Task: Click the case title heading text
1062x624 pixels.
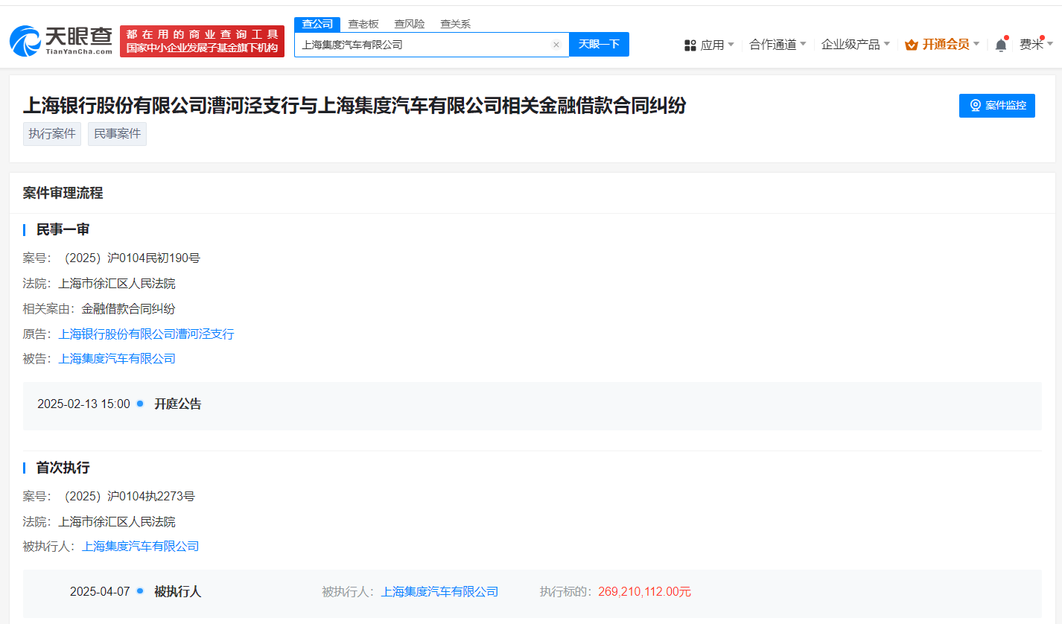Action: (x=354, y=106)
